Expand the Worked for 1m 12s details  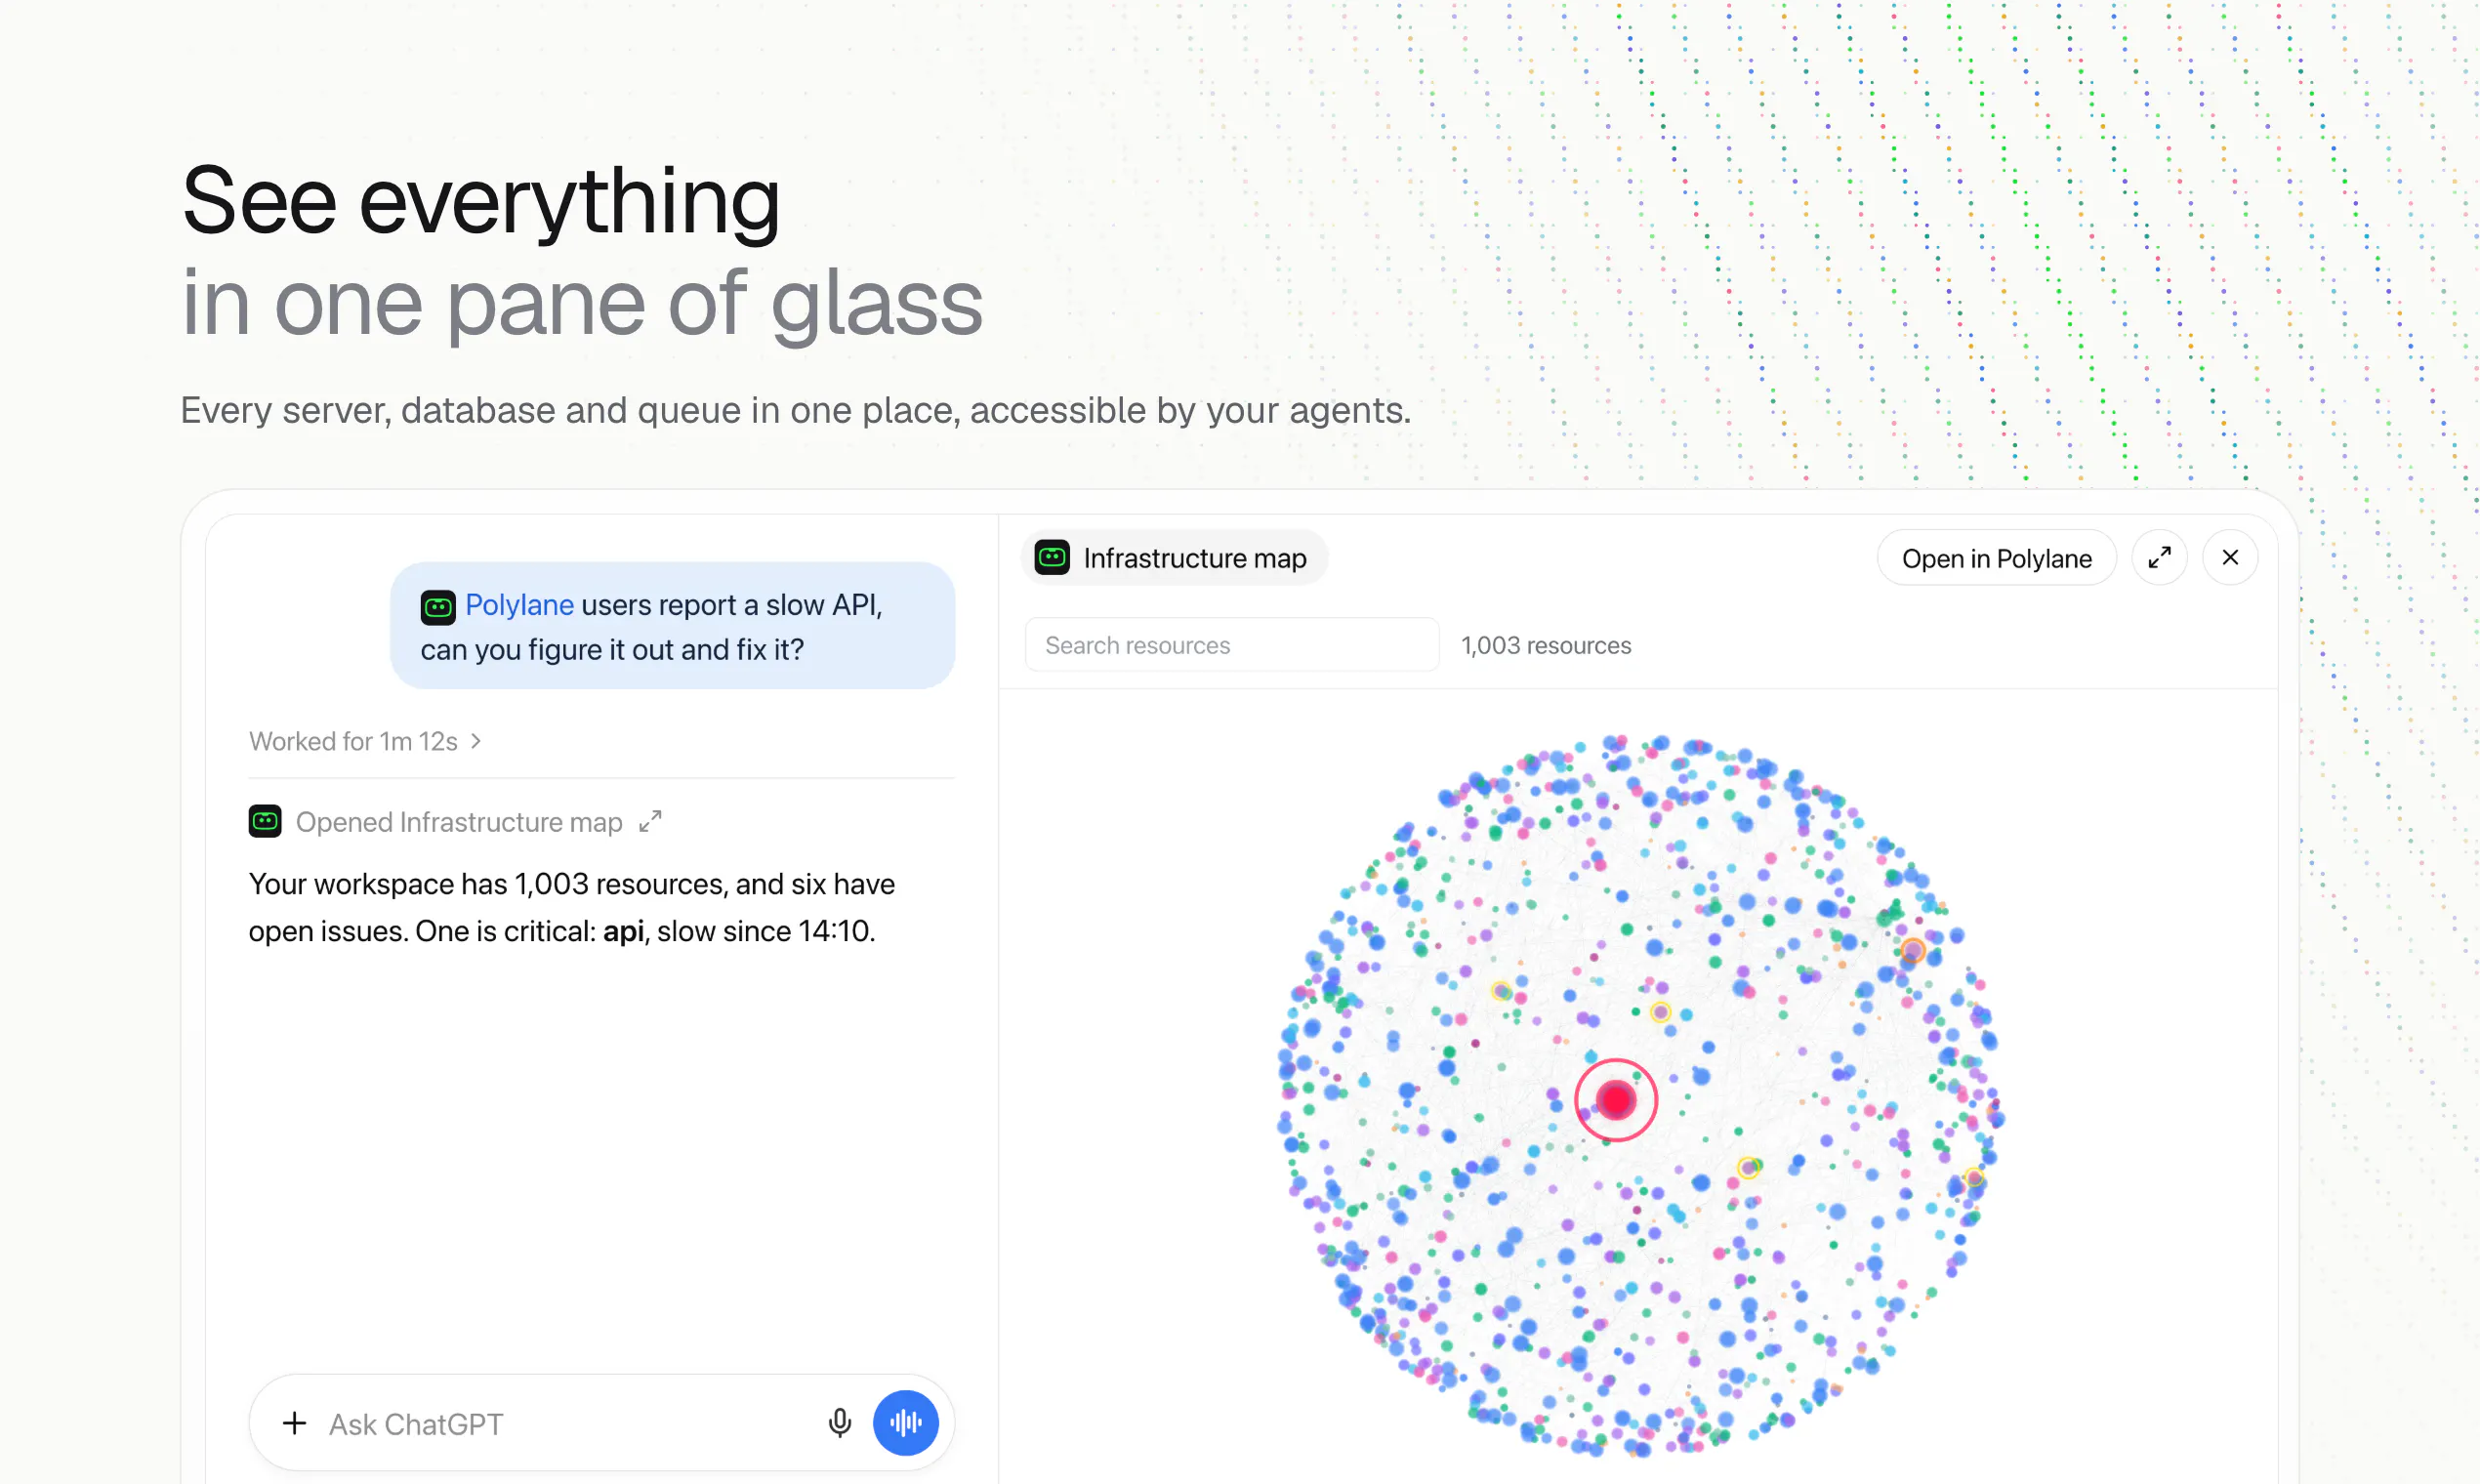pos(365,742)
